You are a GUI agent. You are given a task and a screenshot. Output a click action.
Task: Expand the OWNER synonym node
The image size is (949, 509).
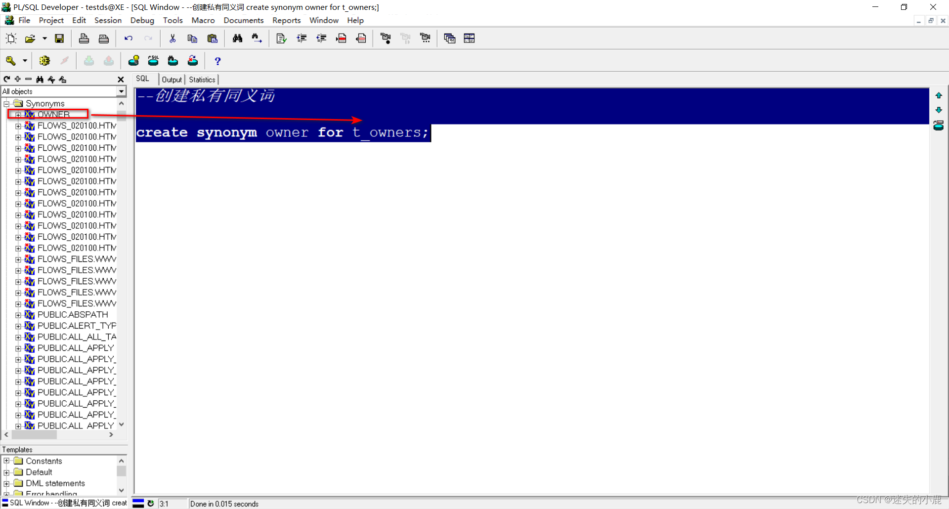[18, 115]
